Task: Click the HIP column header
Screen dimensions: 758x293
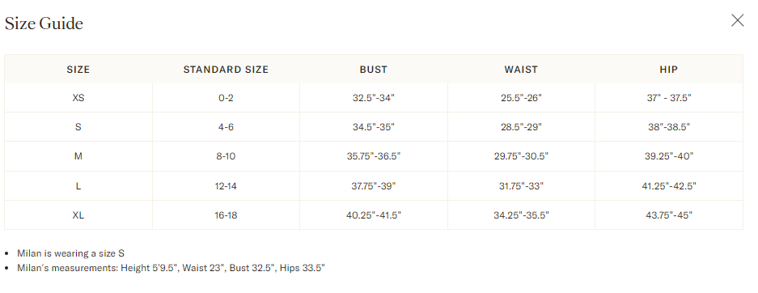Action: (668, 70)
